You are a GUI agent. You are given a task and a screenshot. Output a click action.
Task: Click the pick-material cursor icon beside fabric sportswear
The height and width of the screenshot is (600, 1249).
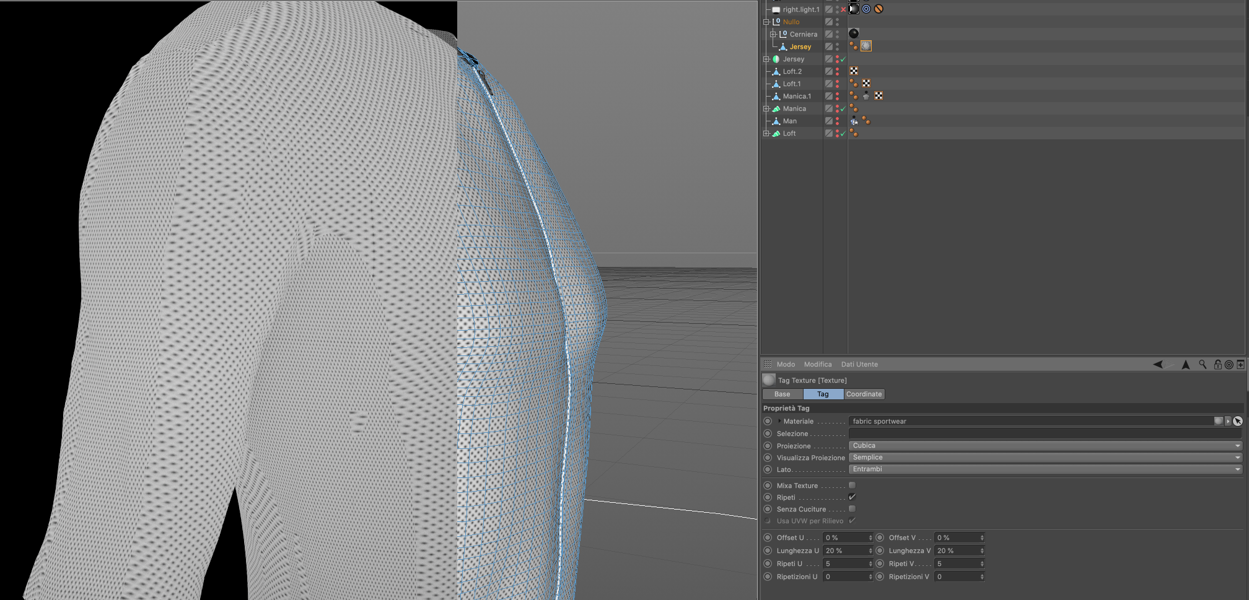(1238, 421)
